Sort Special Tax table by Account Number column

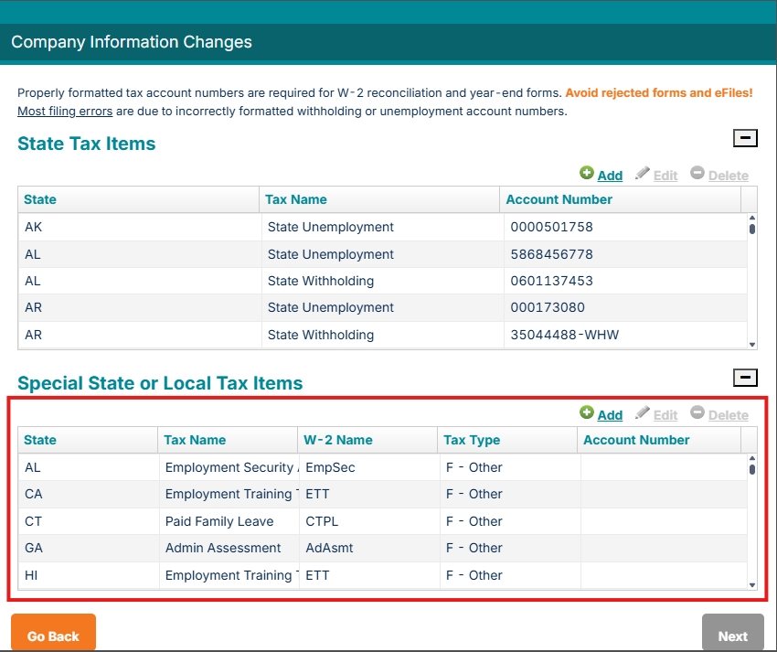pos(659,440)
